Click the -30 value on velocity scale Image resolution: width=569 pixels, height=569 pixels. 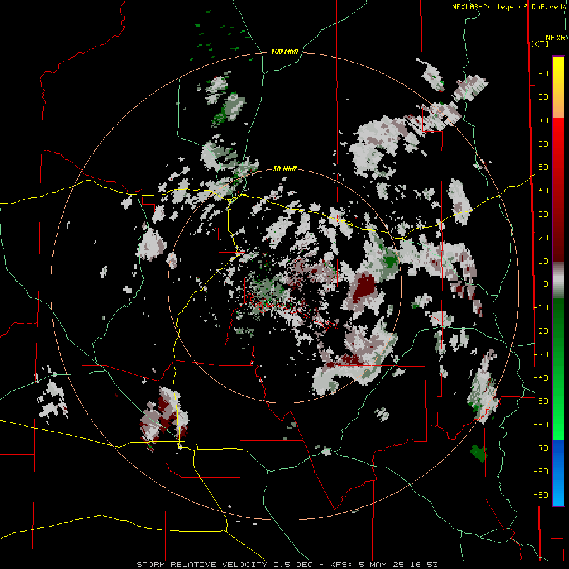click(x=541, y=355)
